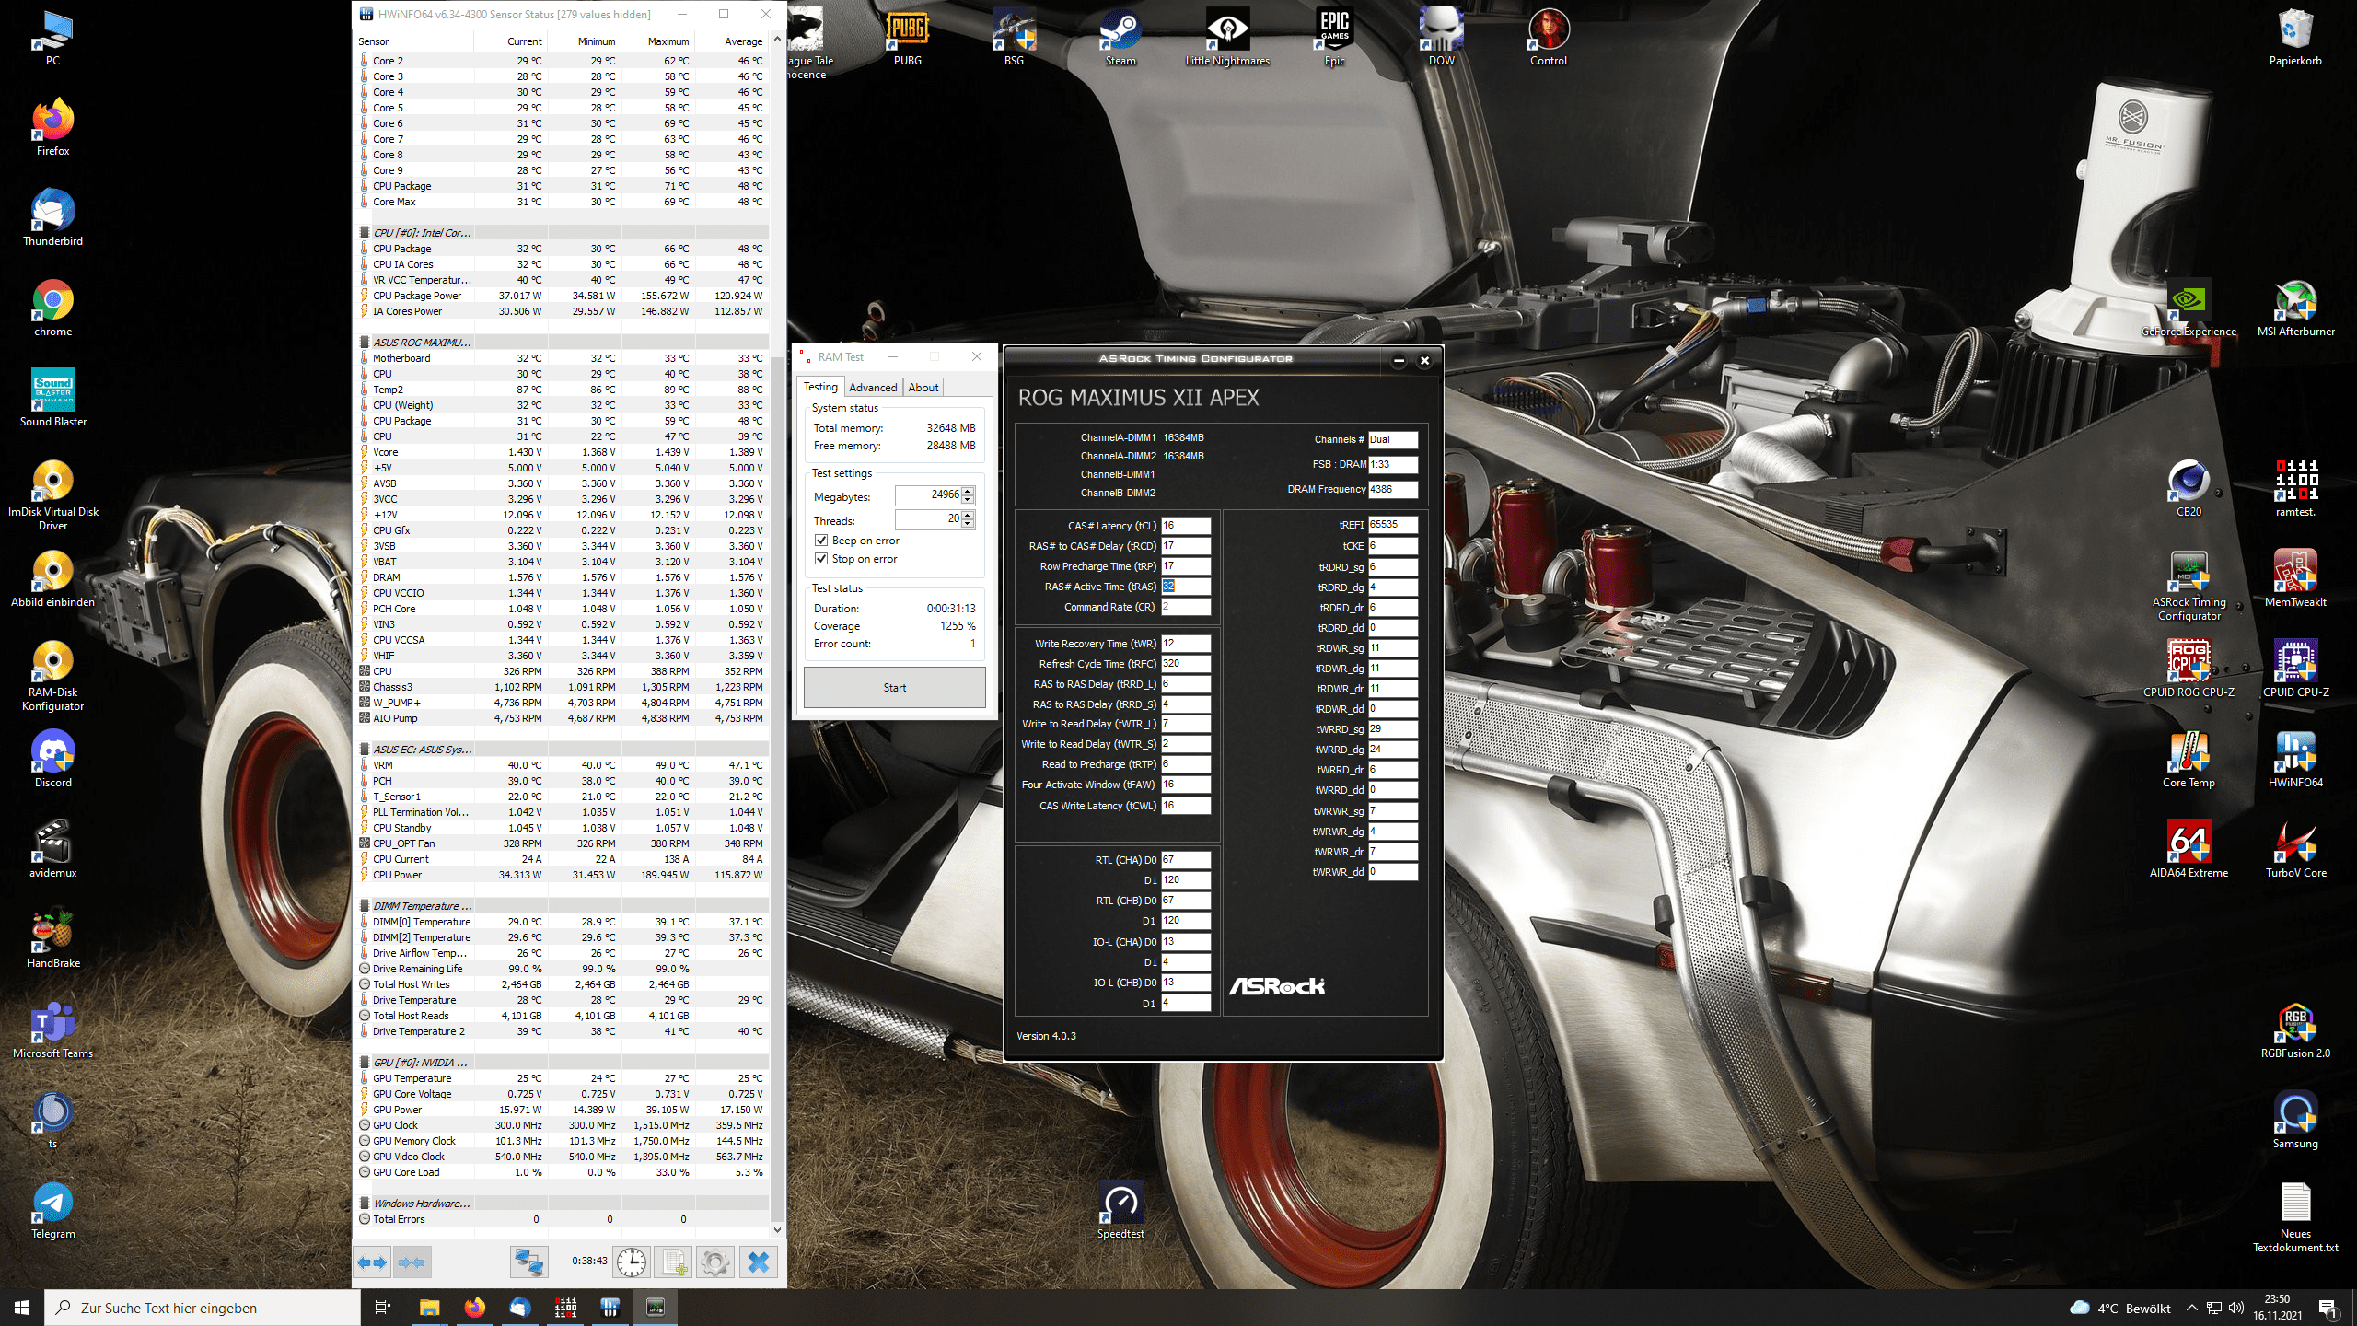
Task: Show hidden tray icons chevron
Action: point(2192,1308)
